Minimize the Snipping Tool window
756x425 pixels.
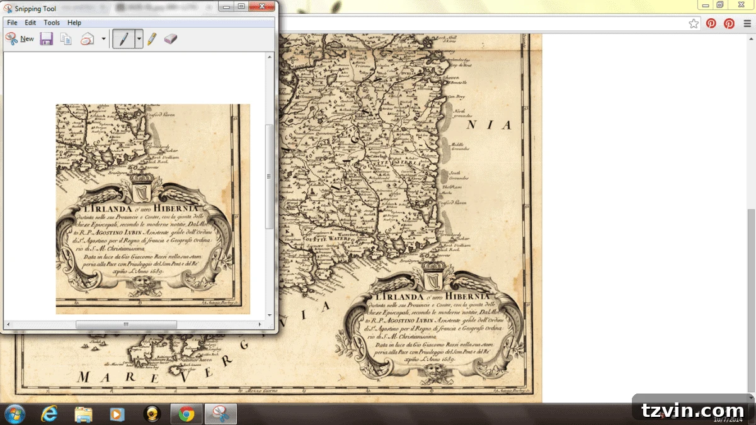click(226, 6)
